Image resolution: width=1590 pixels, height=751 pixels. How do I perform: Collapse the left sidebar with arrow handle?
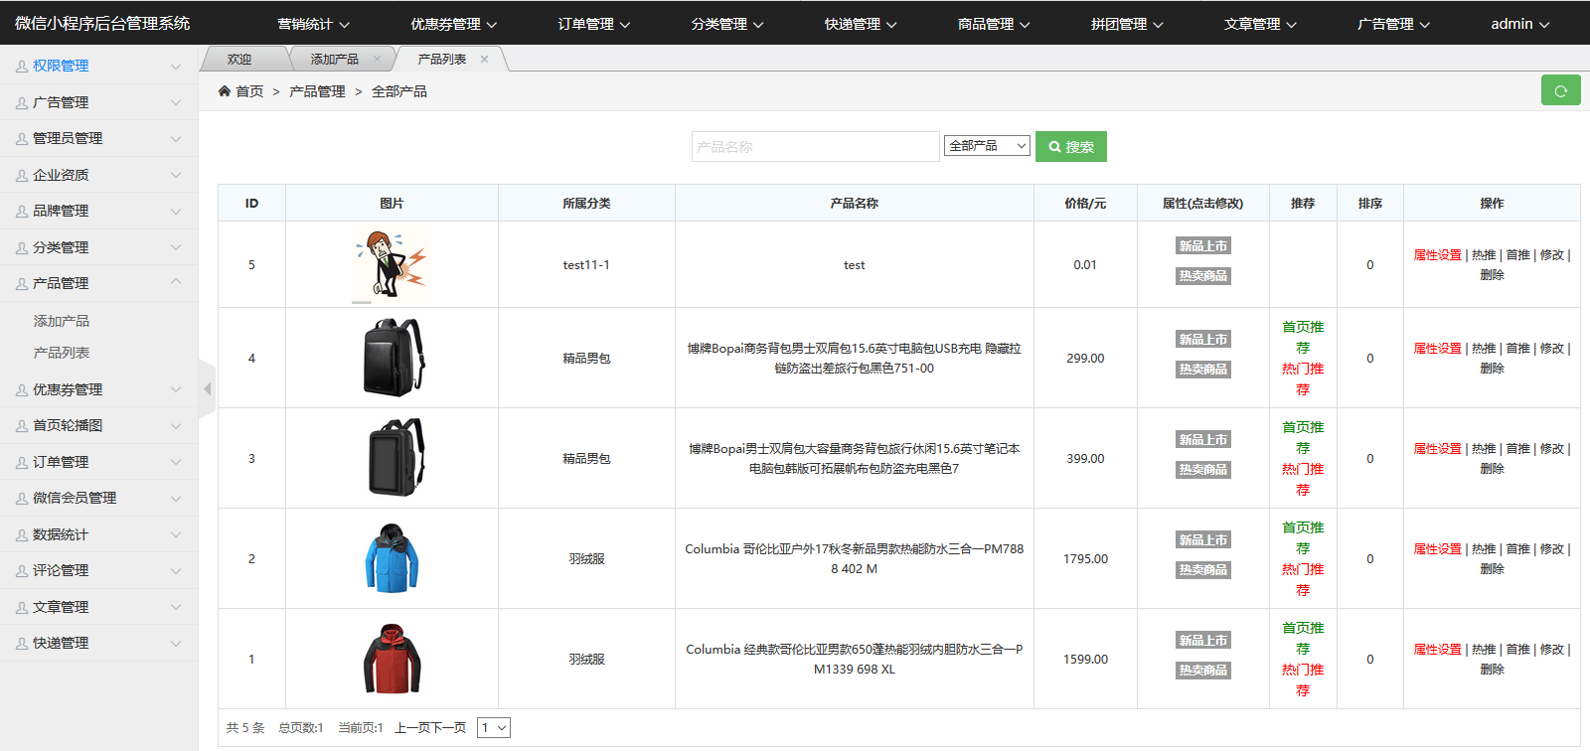point(207,388)
